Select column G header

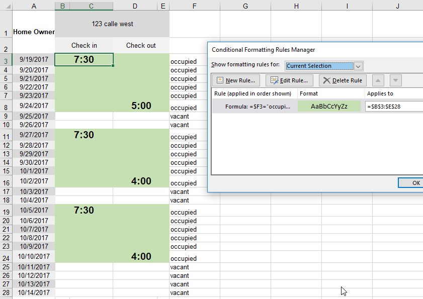point(245,6)
